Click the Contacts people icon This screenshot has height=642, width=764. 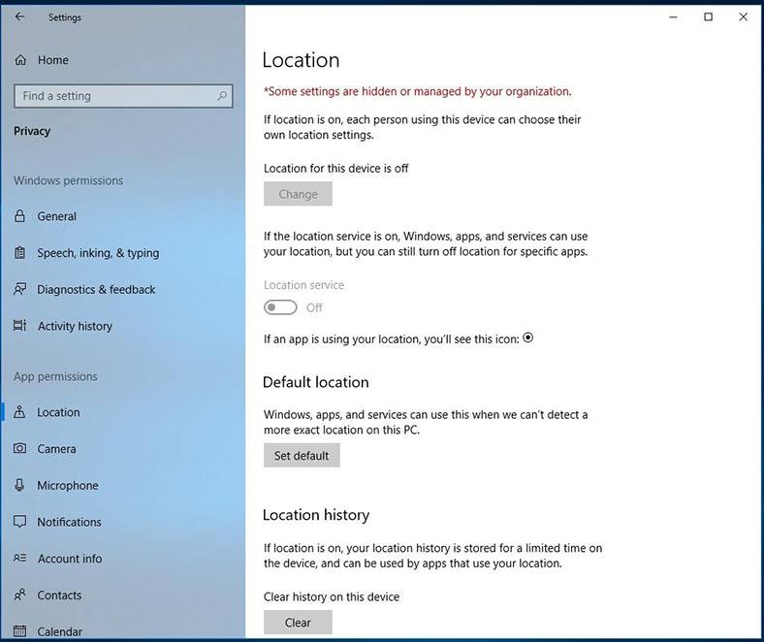tap(19, 594)
